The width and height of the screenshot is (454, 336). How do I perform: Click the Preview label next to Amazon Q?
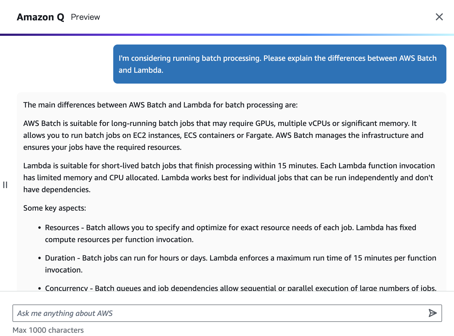click(86, 17)
